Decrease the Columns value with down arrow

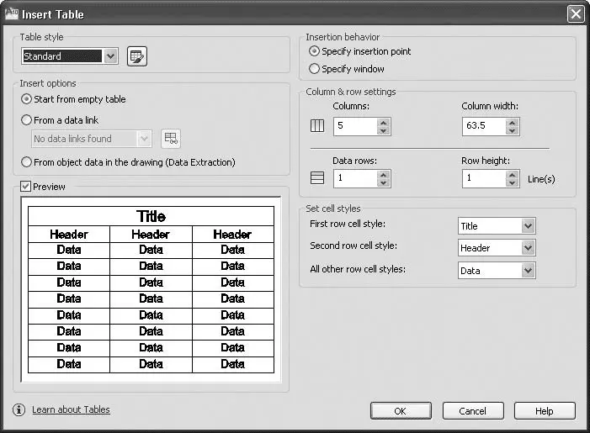coord(384,130)
